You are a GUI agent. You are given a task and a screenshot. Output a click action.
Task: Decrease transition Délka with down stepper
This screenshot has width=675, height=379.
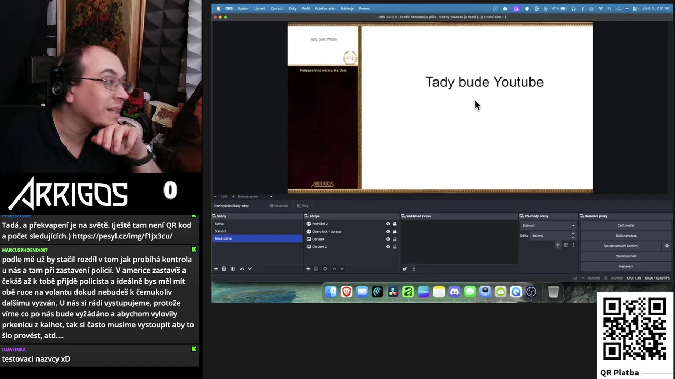coord(573,237)
